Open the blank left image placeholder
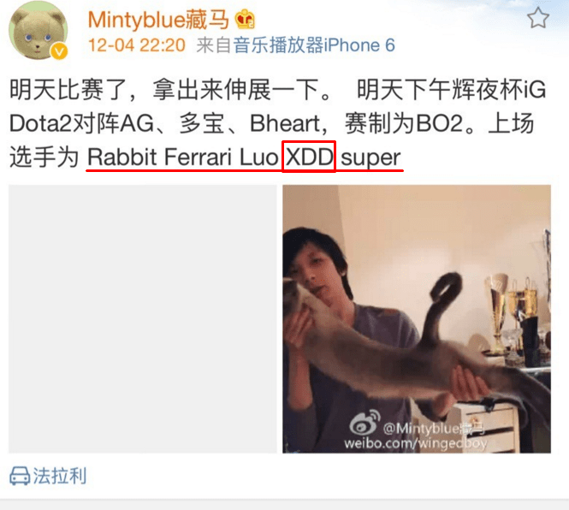 coord(143,318)
